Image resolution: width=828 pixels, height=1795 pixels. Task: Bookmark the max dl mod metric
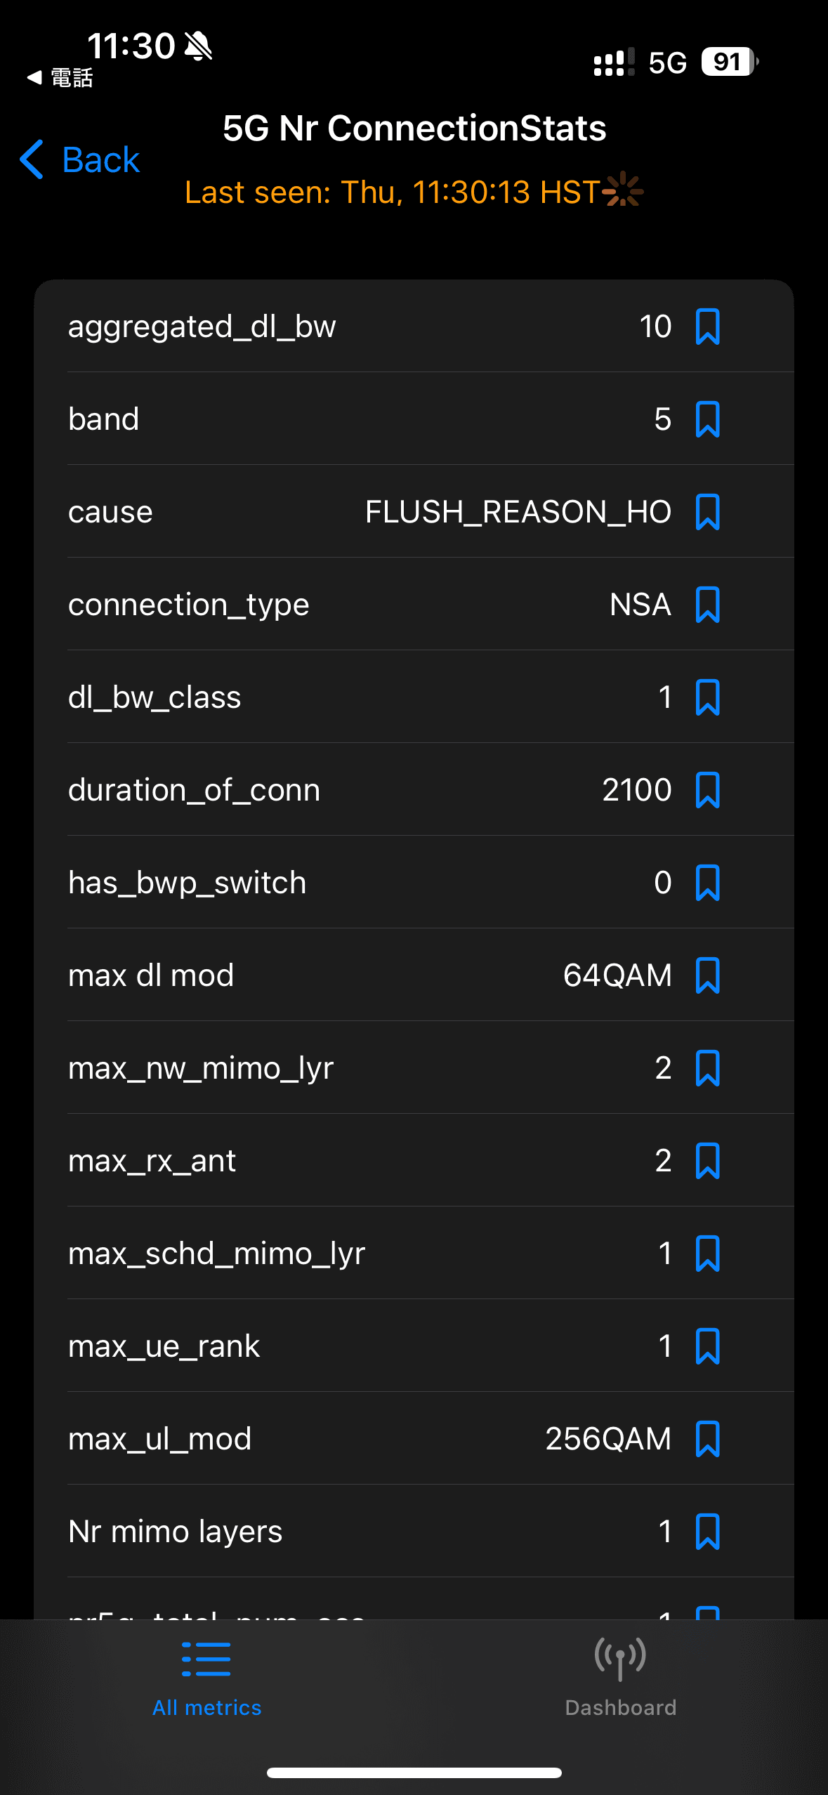(709, 975)
